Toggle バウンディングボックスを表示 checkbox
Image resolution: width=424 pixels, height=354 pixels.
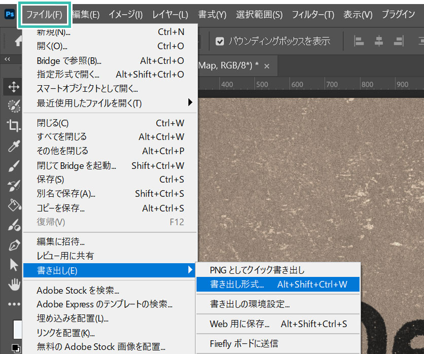[x=220, y=42]
